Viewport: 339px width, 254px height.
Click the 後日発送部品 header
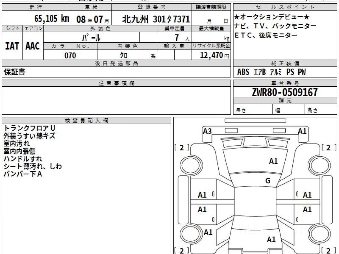tap(116, 63)
